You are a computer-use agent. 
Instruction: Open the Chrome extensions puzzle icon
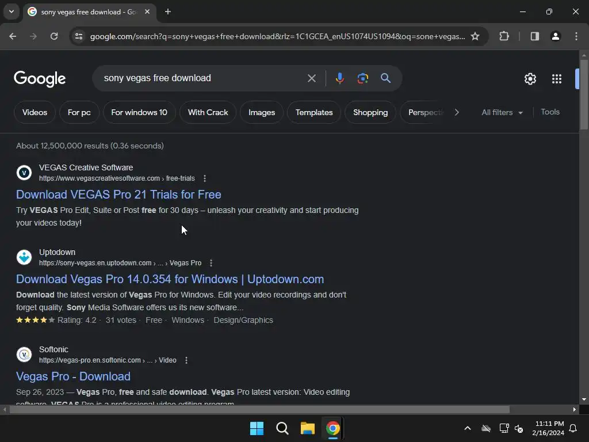[x=504, y=36]
